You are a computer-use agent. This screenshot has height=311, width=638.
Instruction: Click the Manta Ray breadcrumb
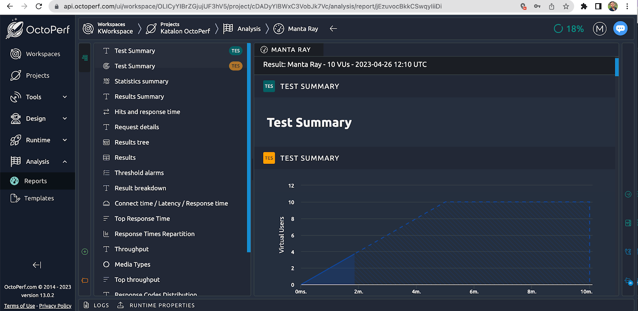(x=296, y=29)
